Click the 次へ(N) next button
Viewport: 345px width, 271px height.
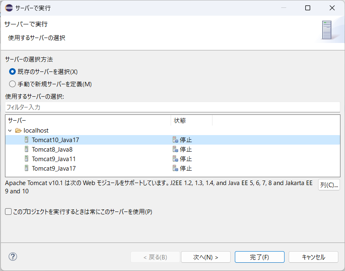click(x=206, y=257)
